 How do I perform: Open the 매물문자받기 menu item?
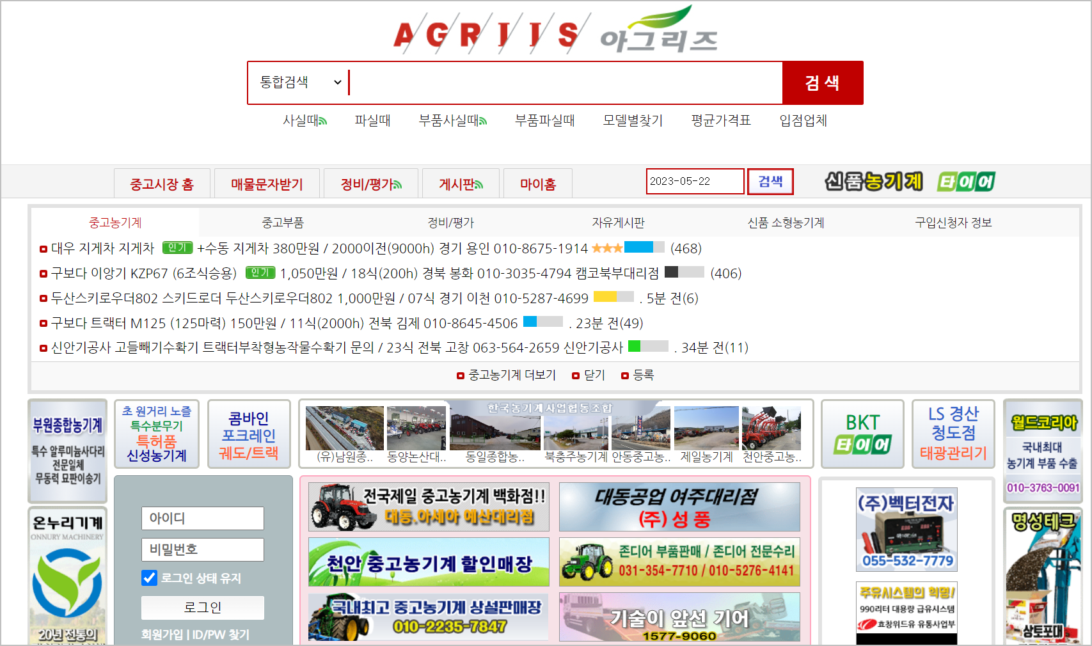click(x=266, y=184)
